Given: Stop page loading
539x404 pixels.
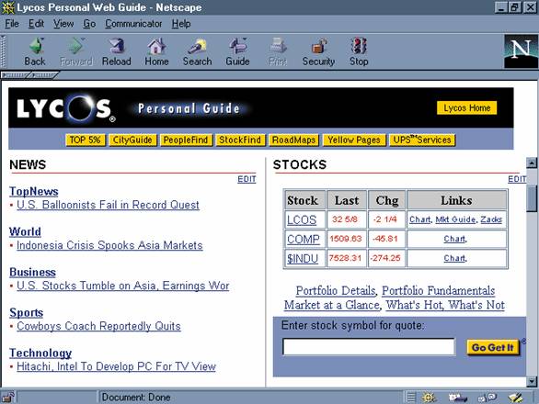Looking at the screenshot, I should 359,52.
